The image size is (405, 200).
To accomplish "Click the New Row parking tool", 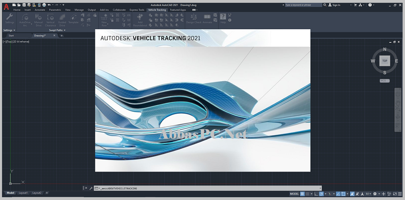I will tap(104, 20).
